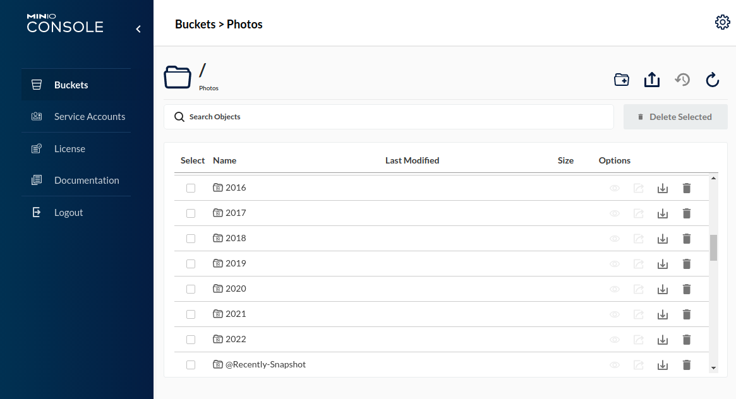Enable selection of @Recently-Snapshot row
This screenshot has height=399, width=736.
tap(191, 364)
